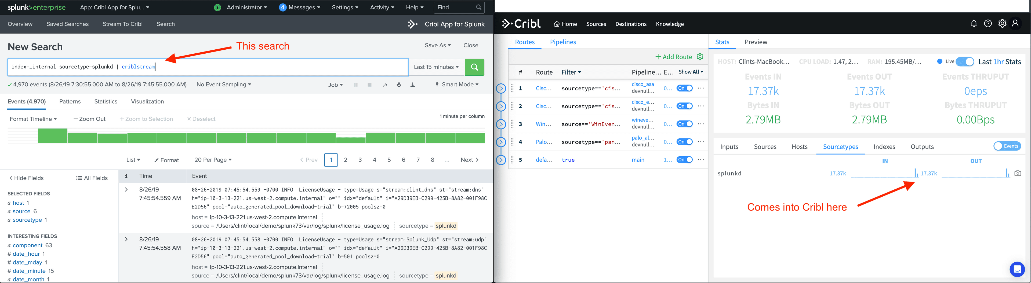
Task: Open the Last 15 minutes time range dropdown
Action: 436,67
